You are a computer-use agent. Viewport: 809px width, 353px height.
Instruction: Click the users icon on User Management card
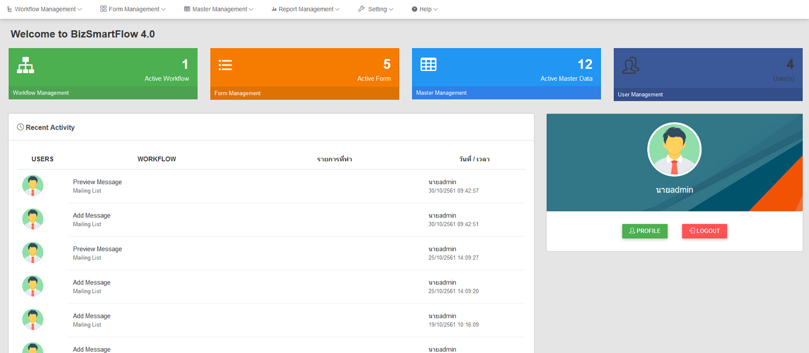click(630, 65)
